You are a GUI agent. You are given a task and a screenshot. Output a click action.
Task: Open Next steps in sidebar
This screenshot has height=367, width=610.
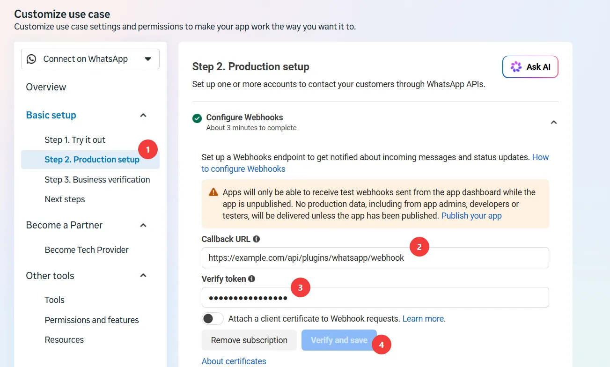point(65,199)
